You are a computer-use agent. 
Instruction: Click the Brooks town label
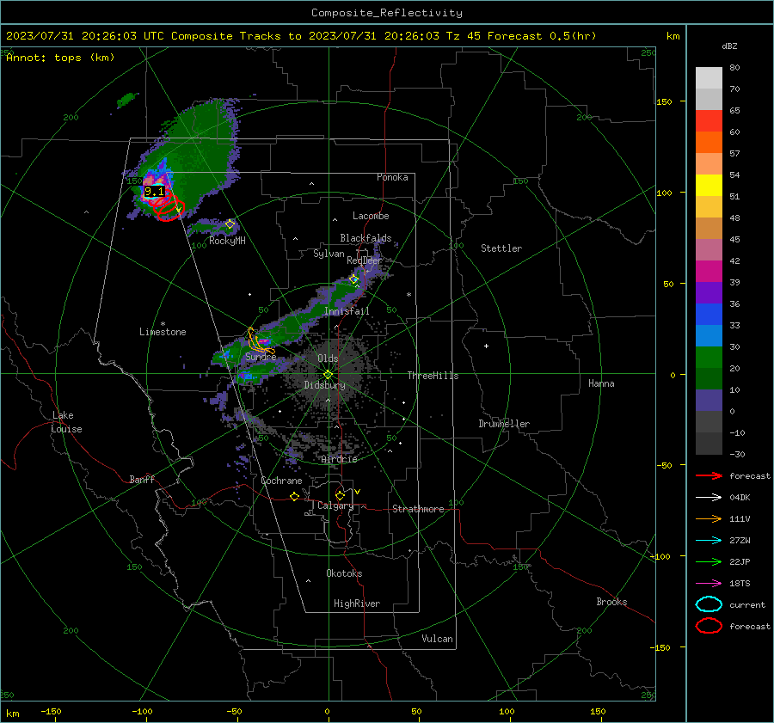click(x=611, y=602)
